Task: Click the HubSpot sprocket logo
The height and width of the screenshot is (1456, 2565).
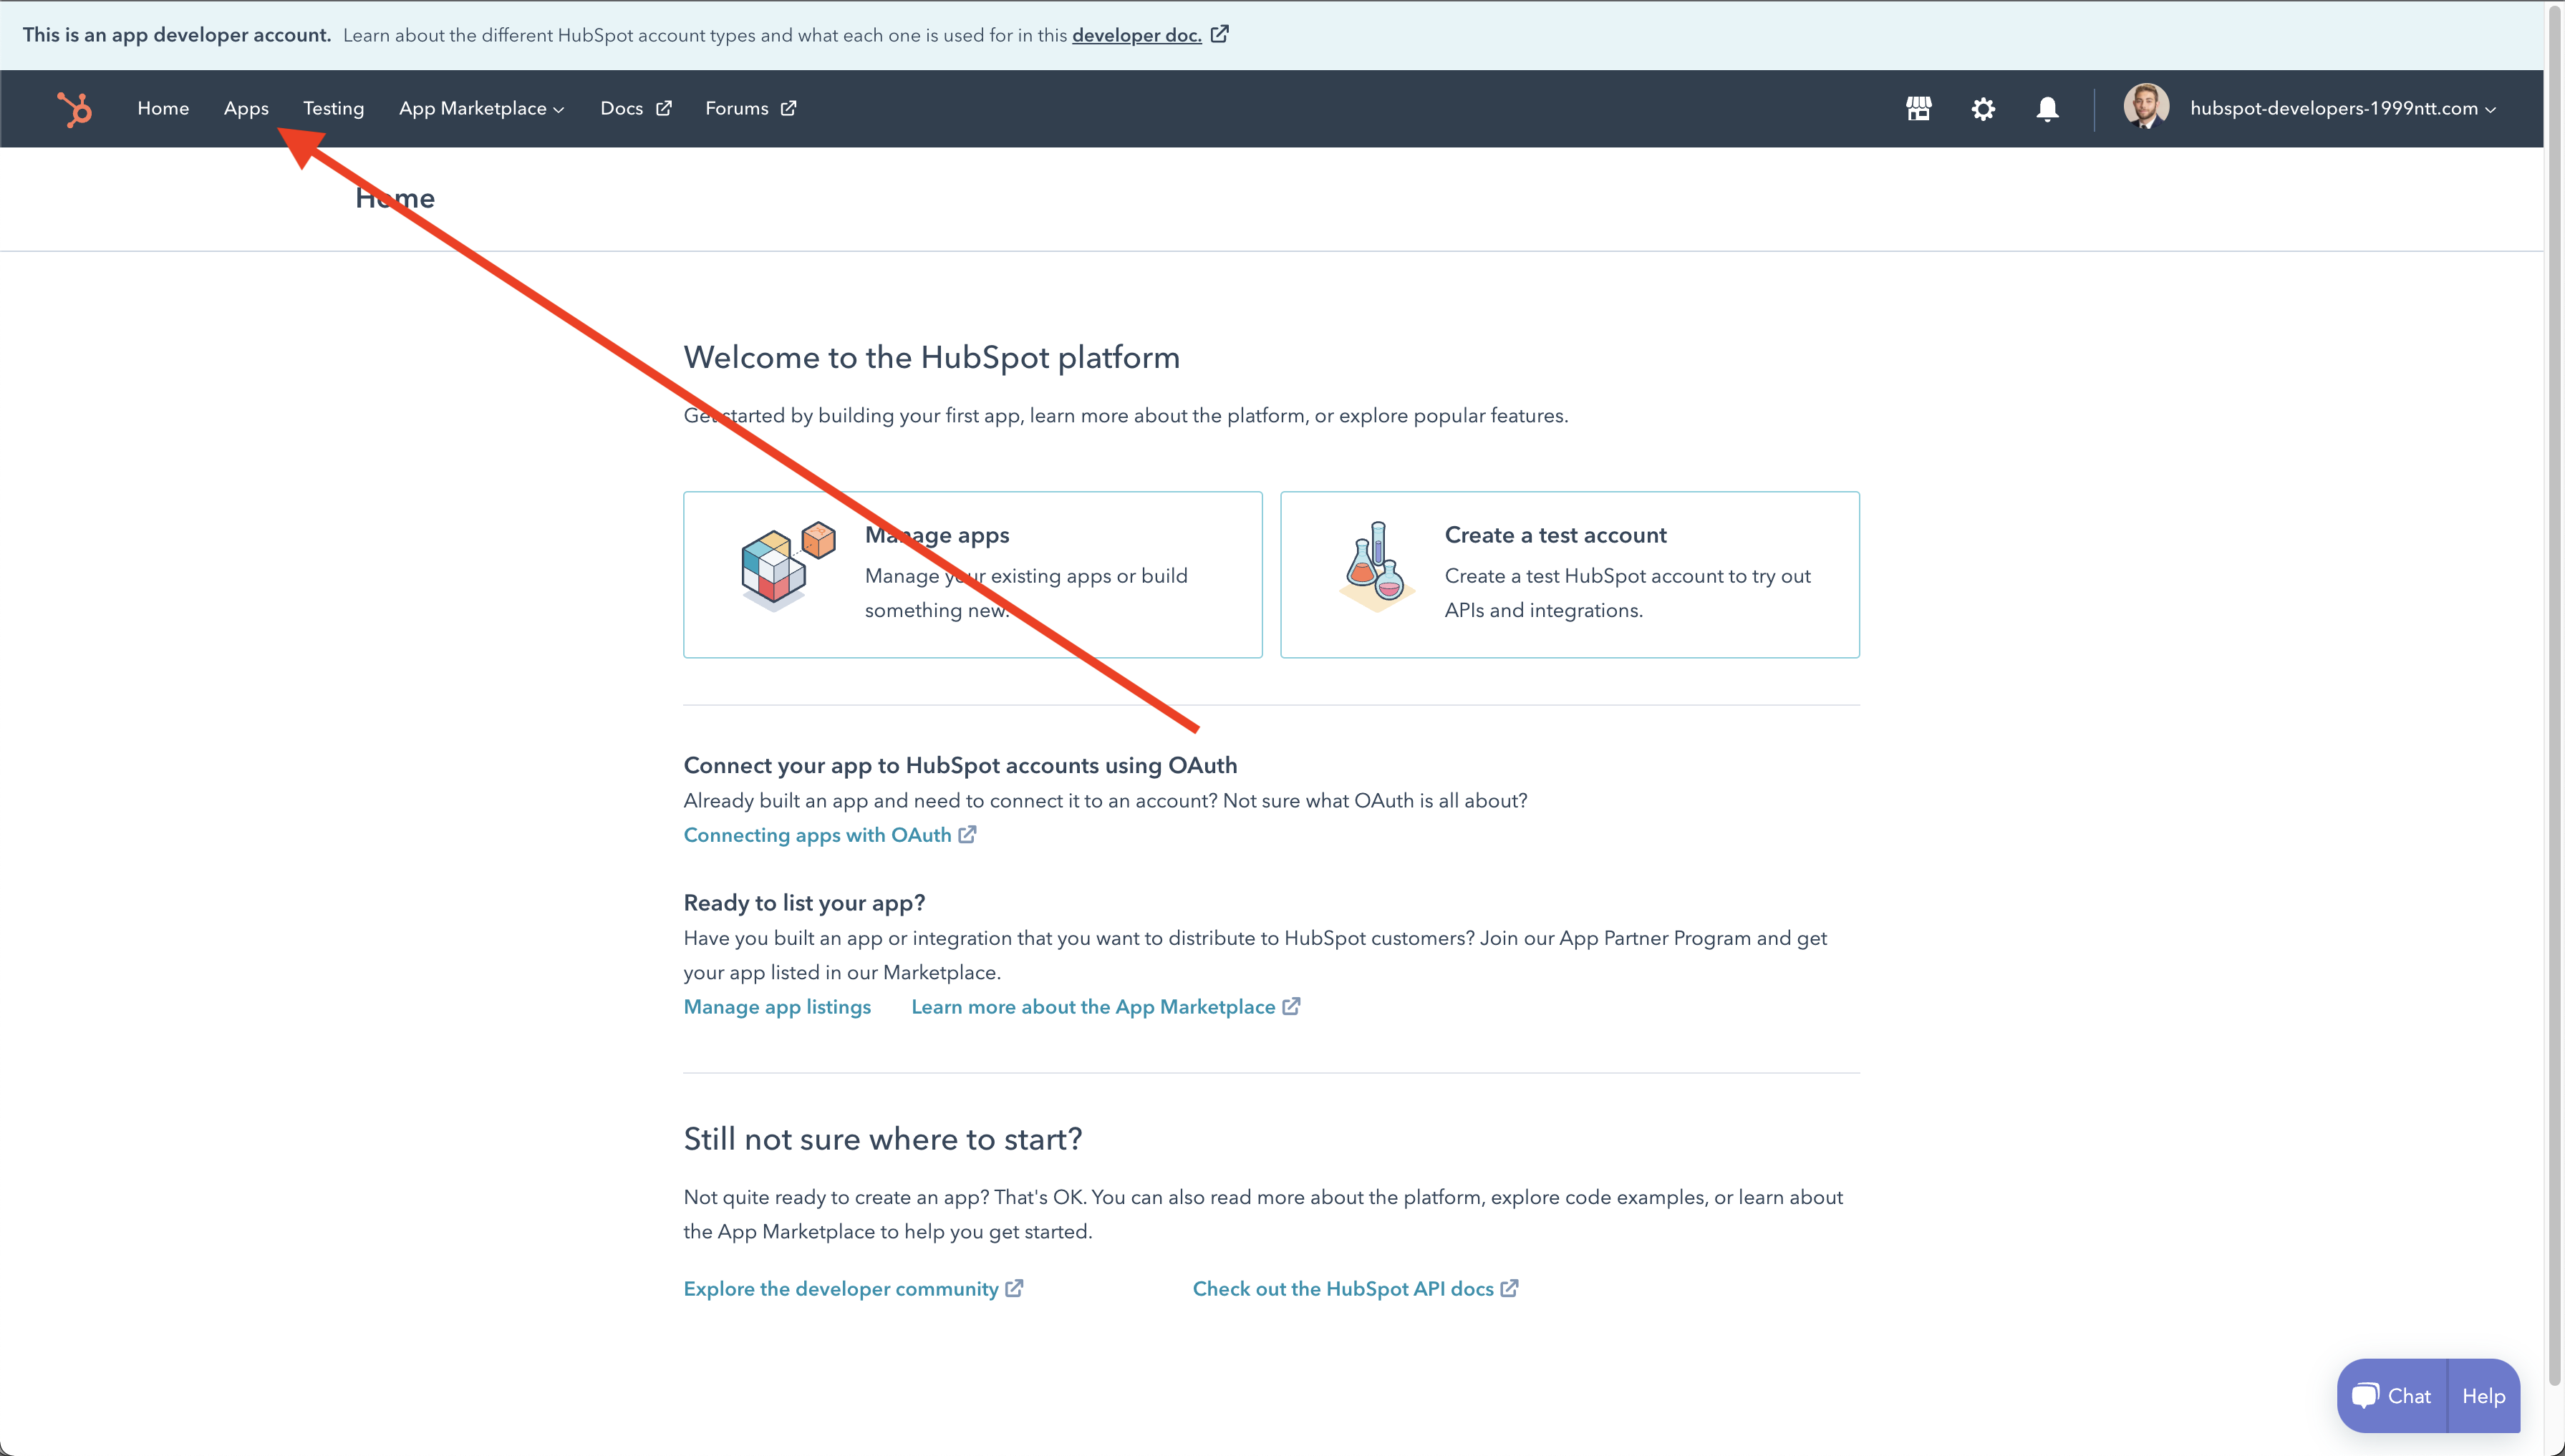Action: click(75, 109)
